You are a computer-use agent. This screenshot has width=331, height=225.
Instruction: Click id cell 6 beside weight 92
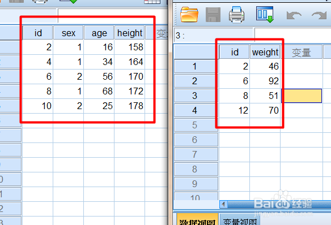click(x=235, y=81)
